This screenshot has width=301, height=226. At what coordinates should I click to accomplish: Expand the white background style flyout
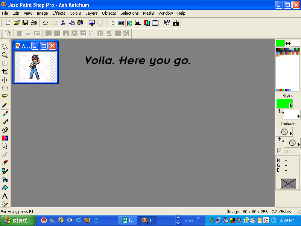pyautogui.click(x=298, y=116)
